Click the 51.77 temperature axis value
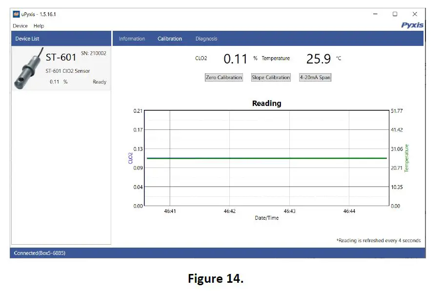The image size is (444, 294). pos(397,111)
